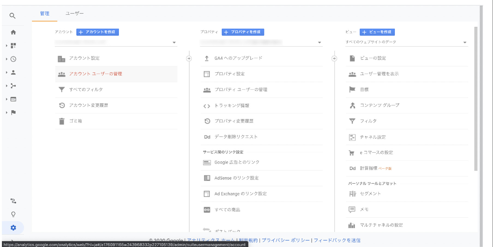Click the アカウントを作成 button

tap(98, 32)
